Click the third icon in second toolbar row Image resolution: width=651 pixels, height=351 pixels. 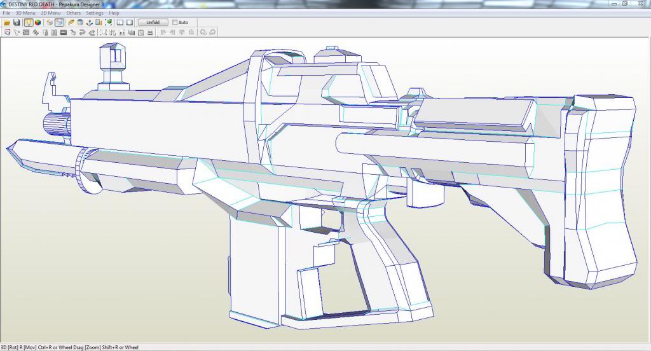(25, 32)
